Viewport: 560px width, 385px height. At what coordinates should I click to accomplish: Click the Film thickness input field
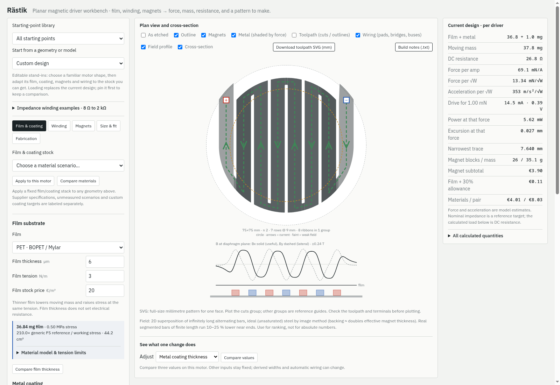click(x=105, y=262)
